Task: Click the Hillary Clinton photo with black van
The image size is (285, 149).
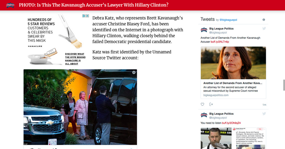Action: [80, 107]
